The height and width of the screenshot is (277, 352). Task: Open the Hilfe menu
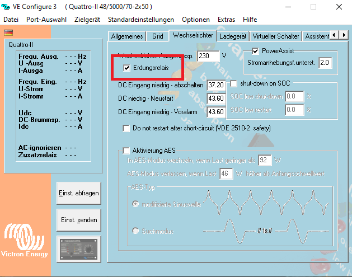250,20
